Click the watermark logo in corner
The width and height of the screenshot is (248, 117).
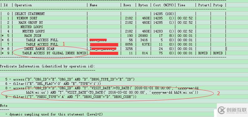232,110
